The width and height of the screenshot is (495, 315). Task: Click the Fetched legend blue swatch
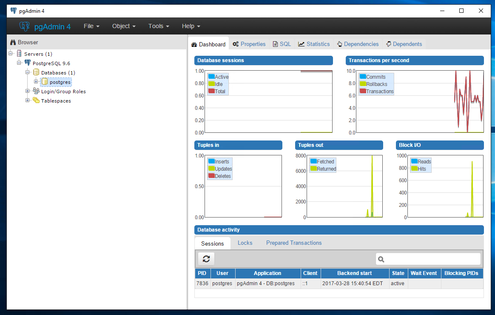(x=313, y=161)
